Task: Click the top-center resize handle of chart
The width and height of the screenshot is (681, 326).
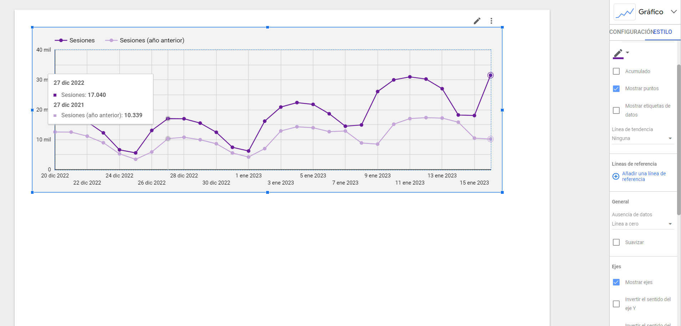Action: point(268,27)
